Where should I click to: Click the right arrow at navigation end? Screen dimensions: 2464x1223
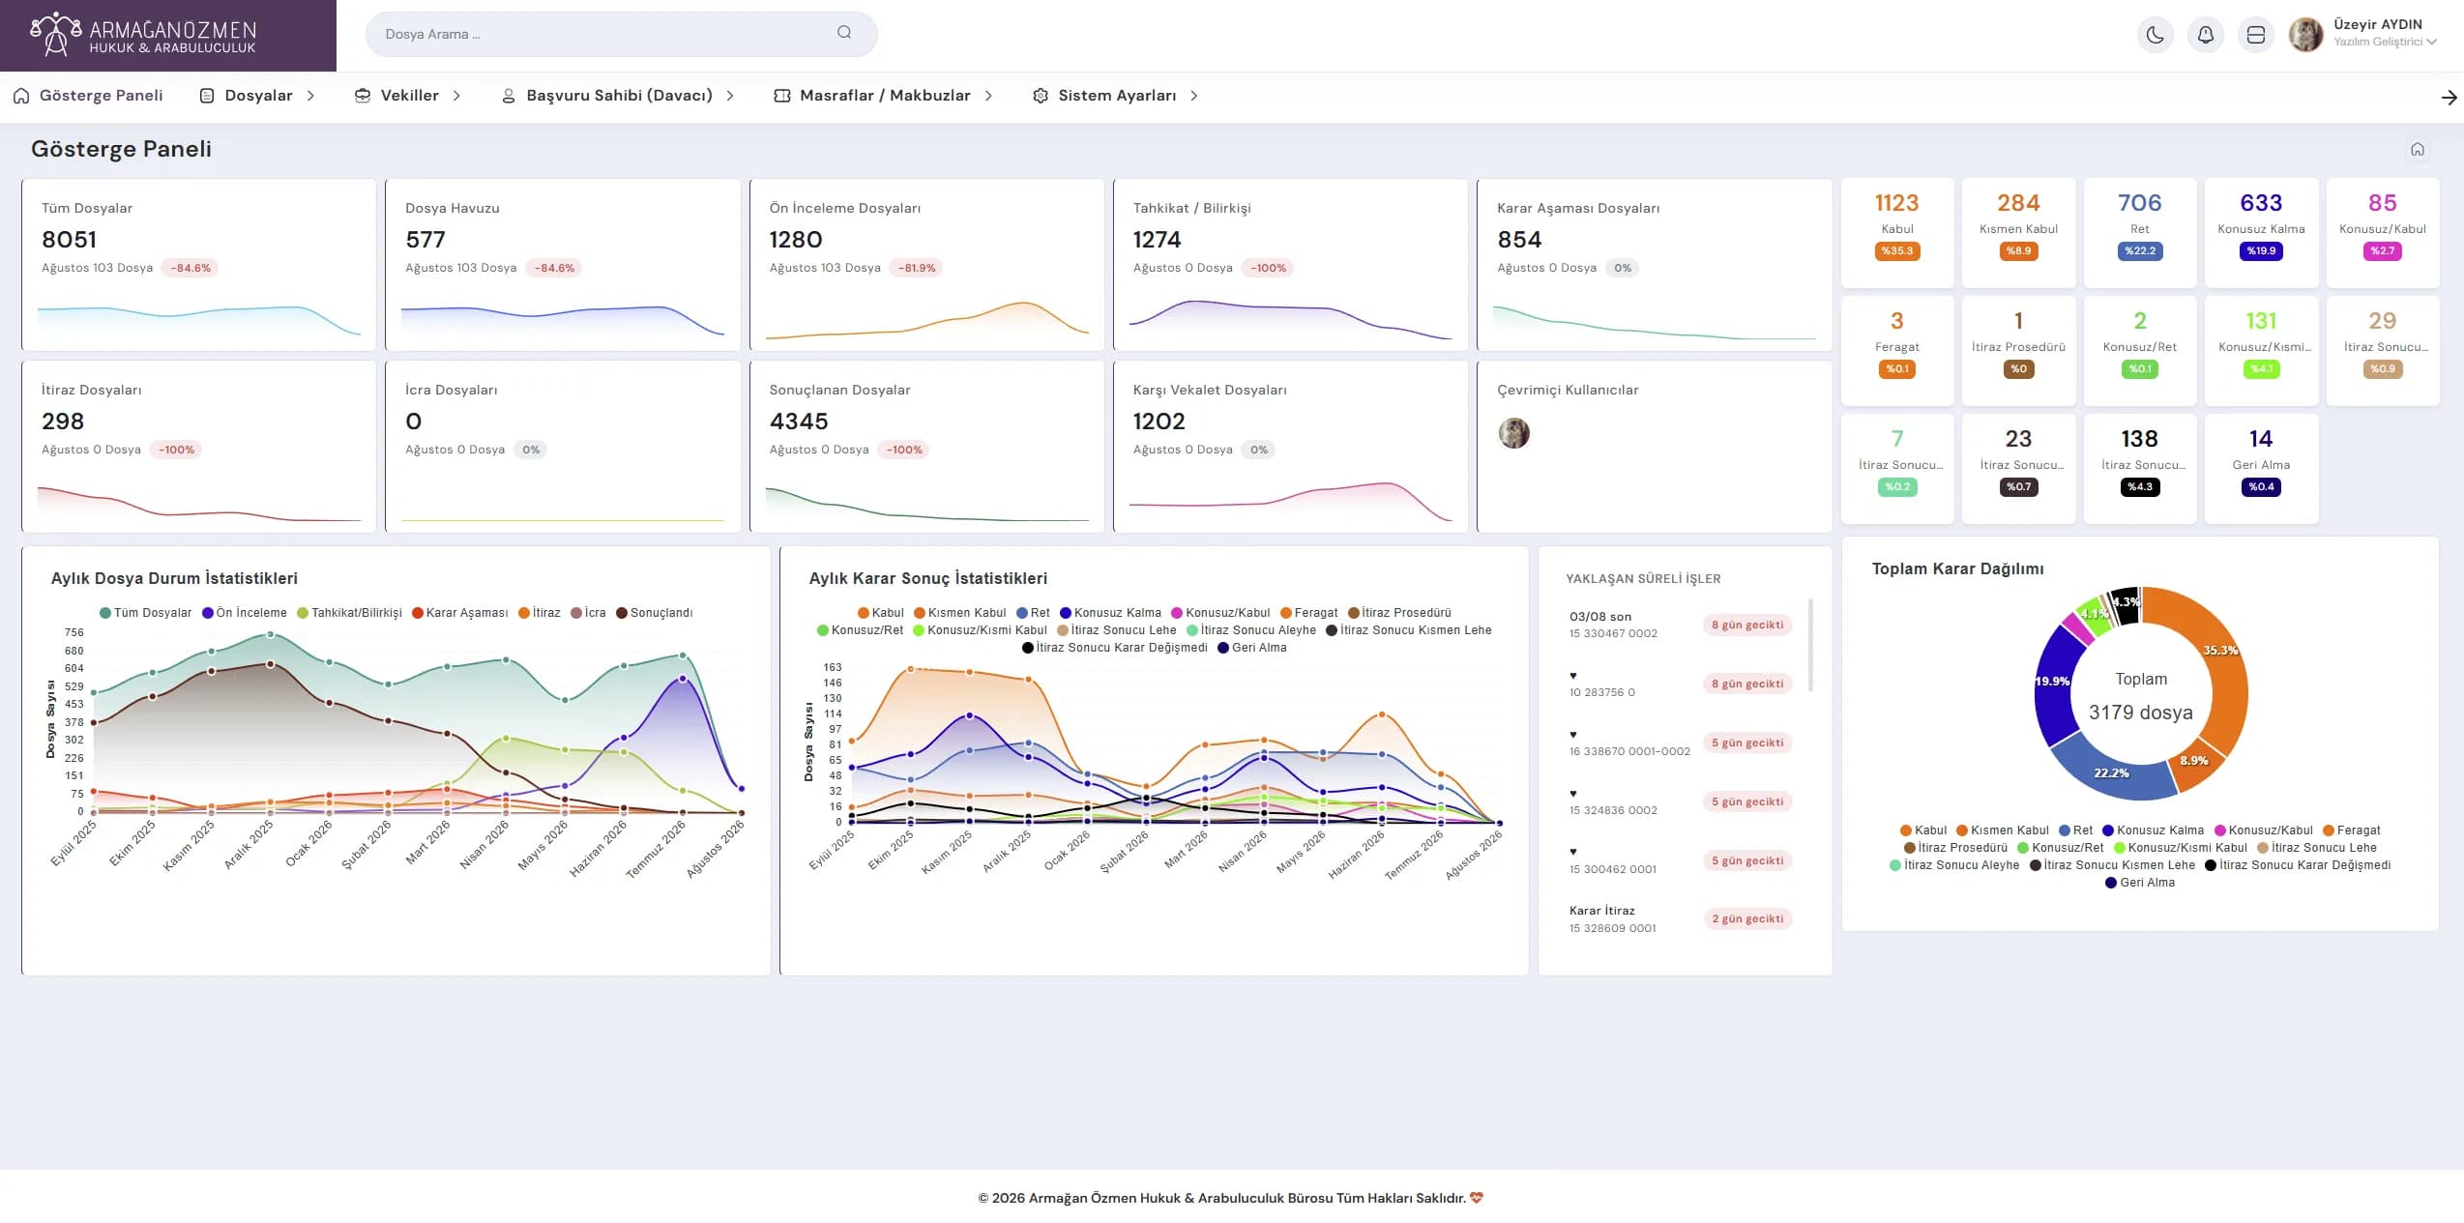pyautogui.click(x=2449, y=97)
